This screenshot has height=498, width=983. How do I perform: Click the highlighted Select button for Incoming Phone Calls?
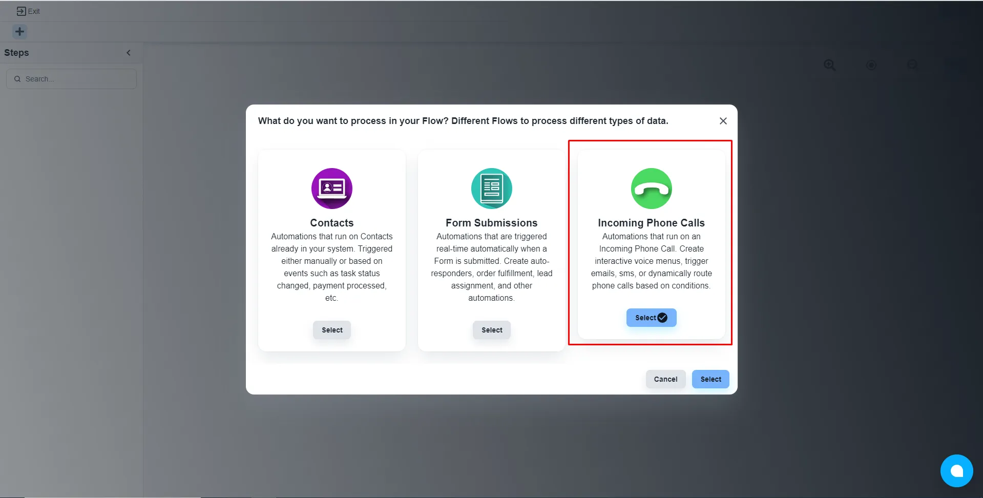pos(652,318)
